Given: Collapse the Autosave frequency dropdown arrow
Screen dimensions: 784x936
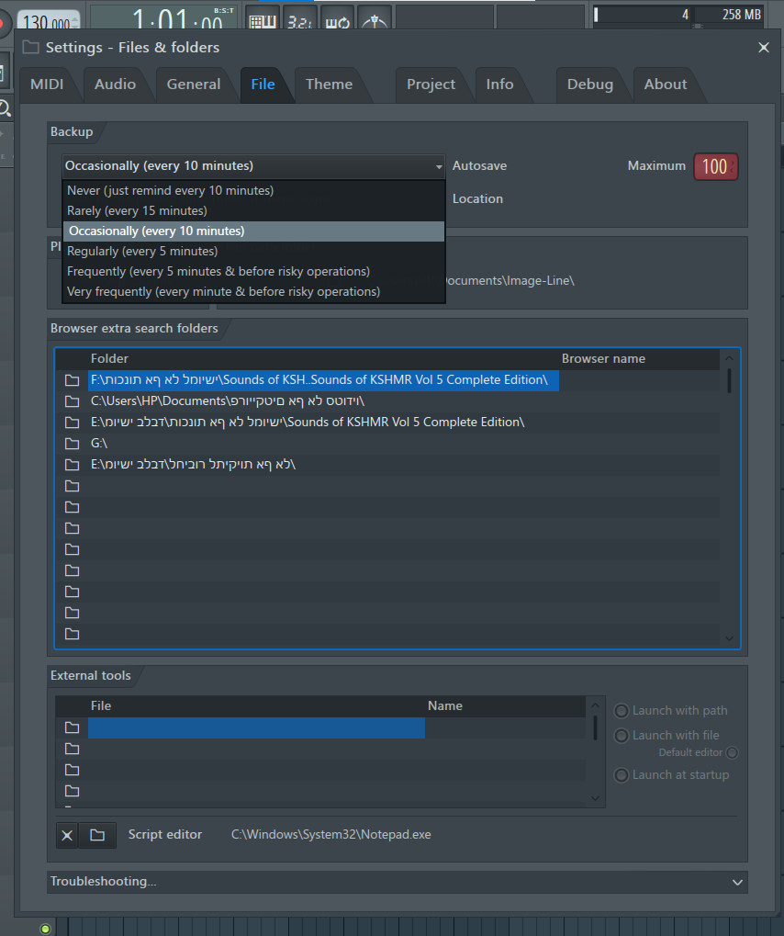Looking at the screenshot, I should click(439, 166).
